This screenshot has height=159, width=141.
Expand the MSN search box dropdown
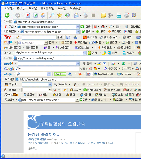[x=78, y=64]
